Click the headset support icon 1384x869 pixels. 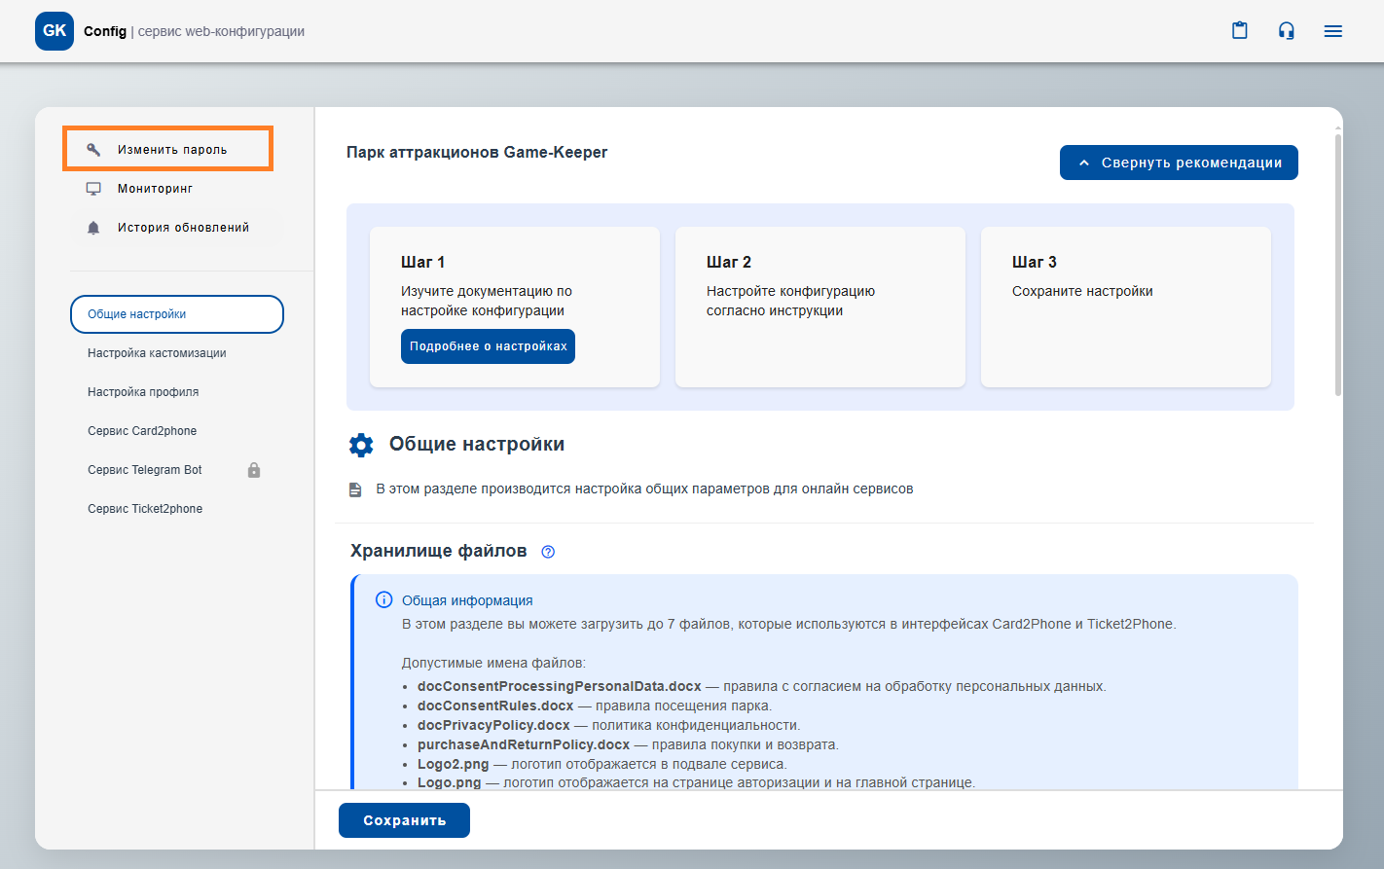[1286, 31]
